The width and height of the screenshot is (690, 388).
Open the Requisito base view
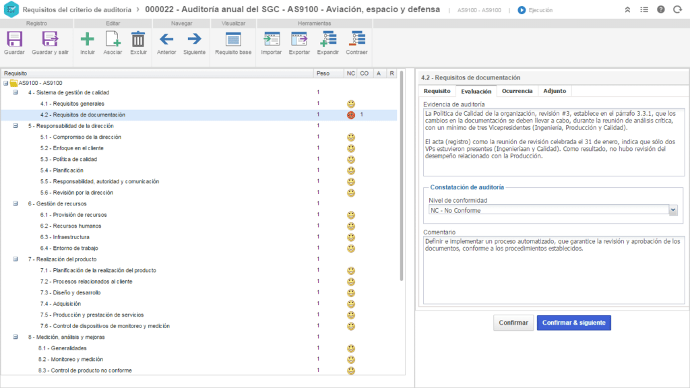pyautogui.click(x=233, y=40)
